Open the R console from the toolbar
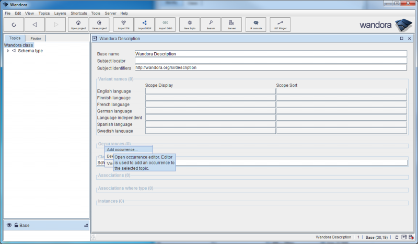Screen dimensions: 418x244 256,25
